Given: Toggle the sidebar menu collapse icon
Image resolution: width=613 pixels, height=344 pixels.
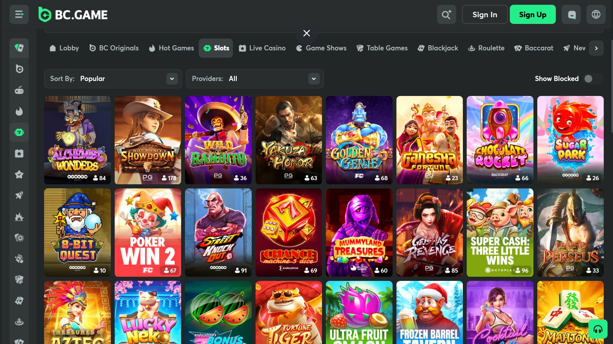Looking at the screenshot, I should (19, 14).
